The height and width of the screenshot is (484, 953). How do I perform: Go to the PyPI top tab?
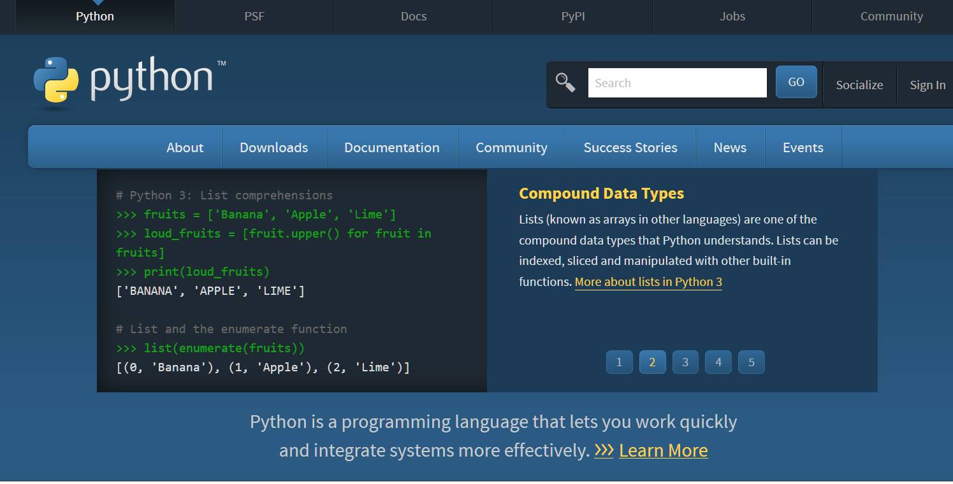coord(573,17)
